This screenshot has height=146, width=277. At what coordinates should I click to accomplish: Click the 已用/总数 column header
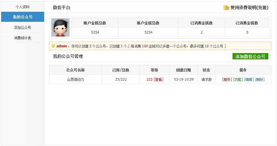(x=121, y=70)
